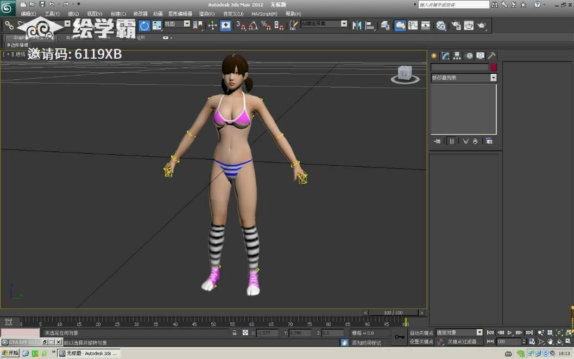Viewport: 574px width, 359px height.
Task: Click the Play Animation button
Action: [x=509, y=332]
